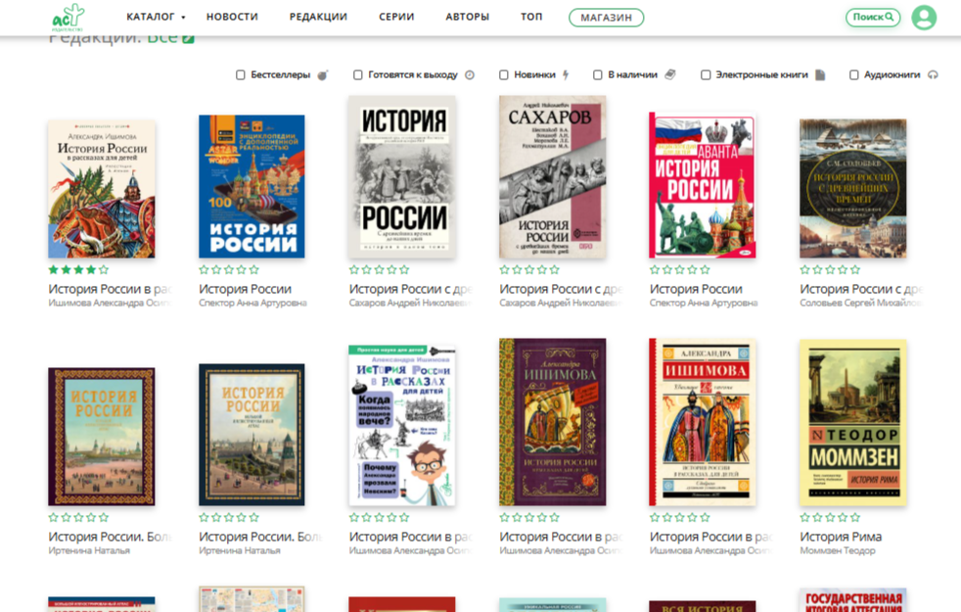Viewport: 961px width, 612px height.
Task: Click author link Соловьев Сергей Михайлович
Action: point(860,303)
